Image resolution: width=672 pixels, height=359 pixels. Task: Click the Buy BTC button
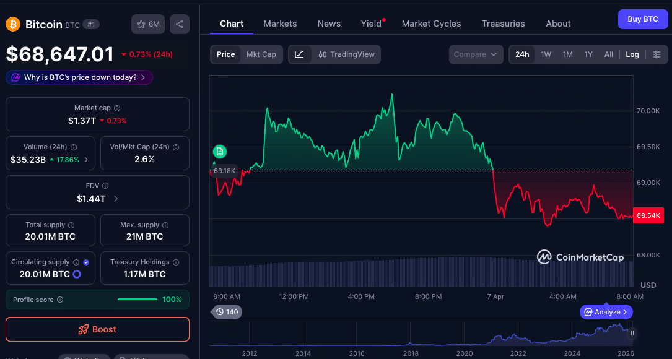click(x=642, y=19)
